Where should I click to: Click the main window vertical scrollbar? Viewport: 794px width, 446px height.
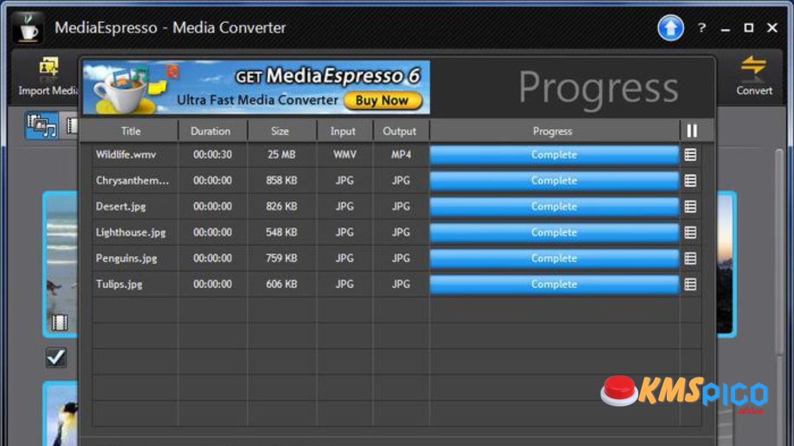(x=778, y=251)
